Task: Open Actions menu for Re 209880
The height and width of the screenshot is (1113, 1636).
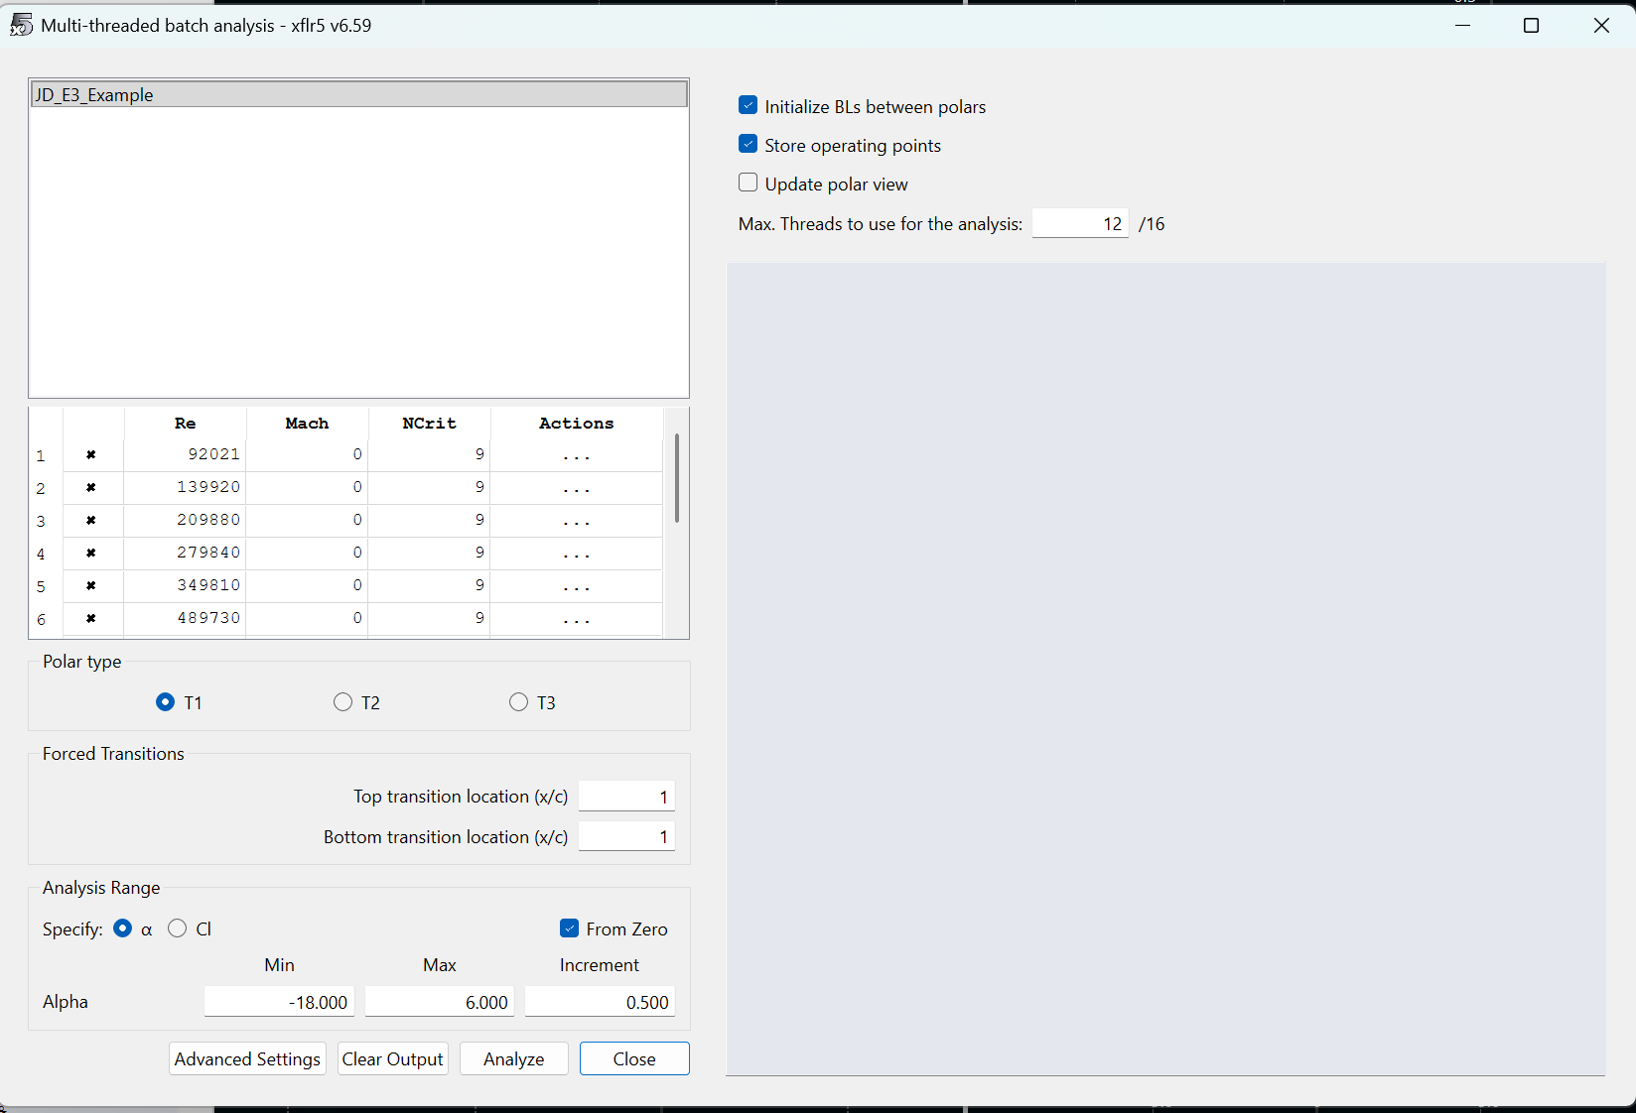Action: 576,521
